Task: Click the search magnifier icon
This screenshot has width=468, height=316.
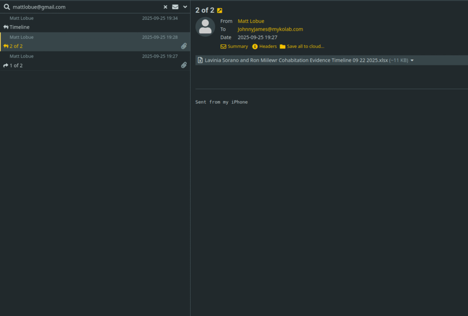Action: click(7, 7)
